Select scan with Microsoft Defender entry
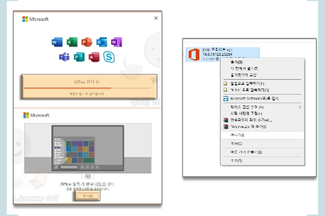This screenshot has height=216, width=325. coord(255,99)
